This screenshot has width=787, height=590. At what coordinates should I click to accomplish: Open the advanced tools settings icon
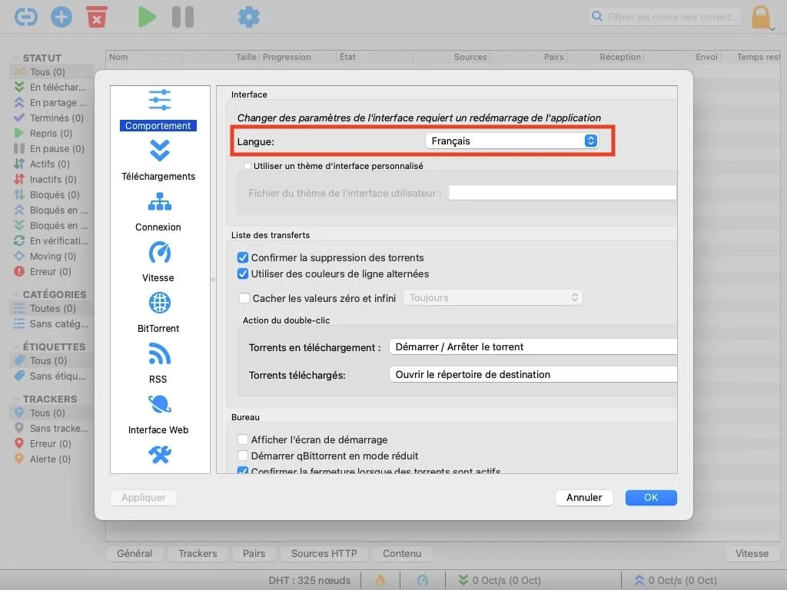click(160, 455)
